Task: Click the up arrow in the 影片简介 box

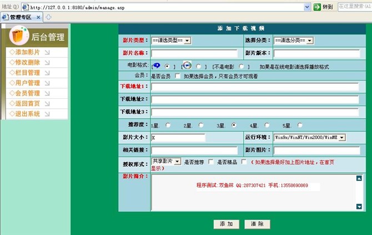Action: coord(359,178)
